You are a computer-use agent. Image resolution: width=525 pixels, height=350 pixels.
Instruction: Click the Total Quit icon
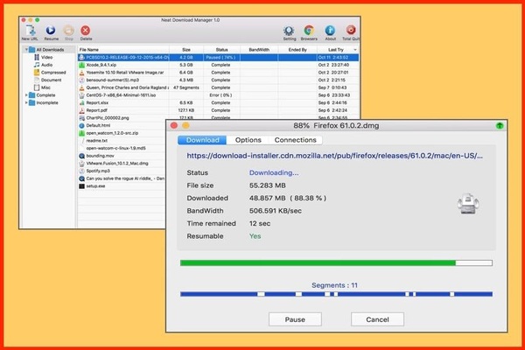point(351,30)
